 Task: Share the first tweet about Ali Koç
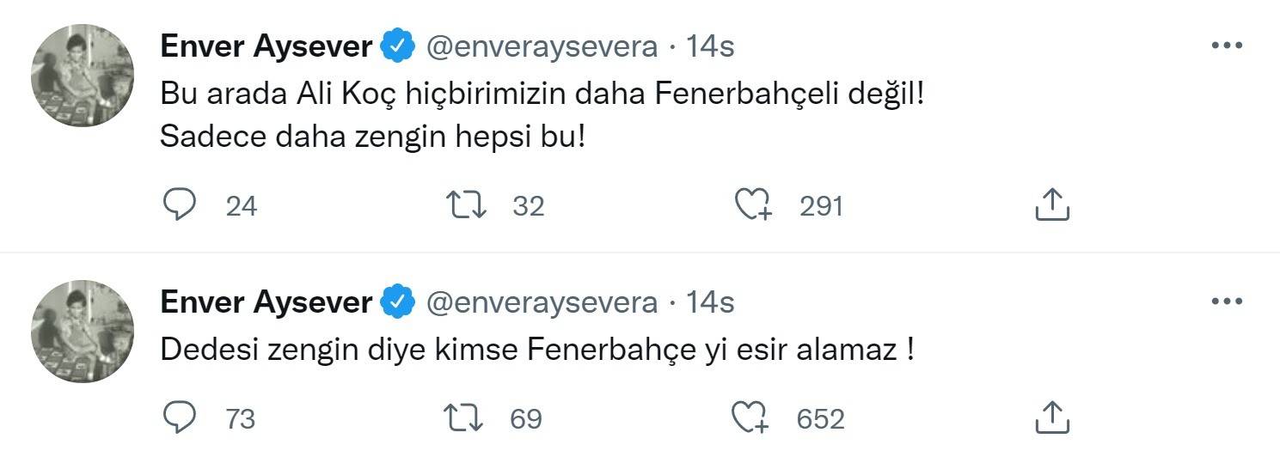coord(1050,205)
